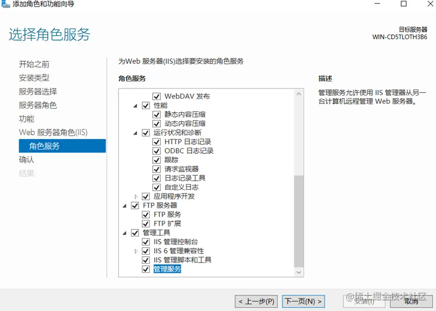Toggle the 管理服务 checkbox
Screen dimensions: 436x311
pyautogui.click(x=146, y=269)
